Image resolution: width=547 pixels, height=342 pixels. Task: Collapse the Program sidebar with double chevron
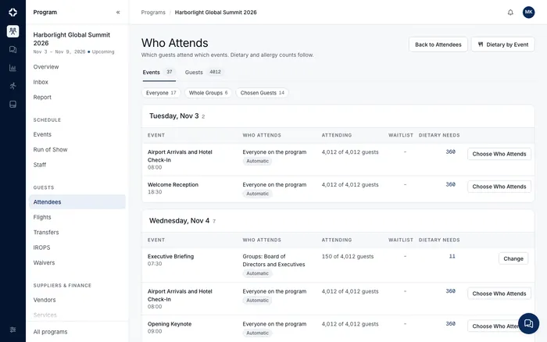coord(118,12)
